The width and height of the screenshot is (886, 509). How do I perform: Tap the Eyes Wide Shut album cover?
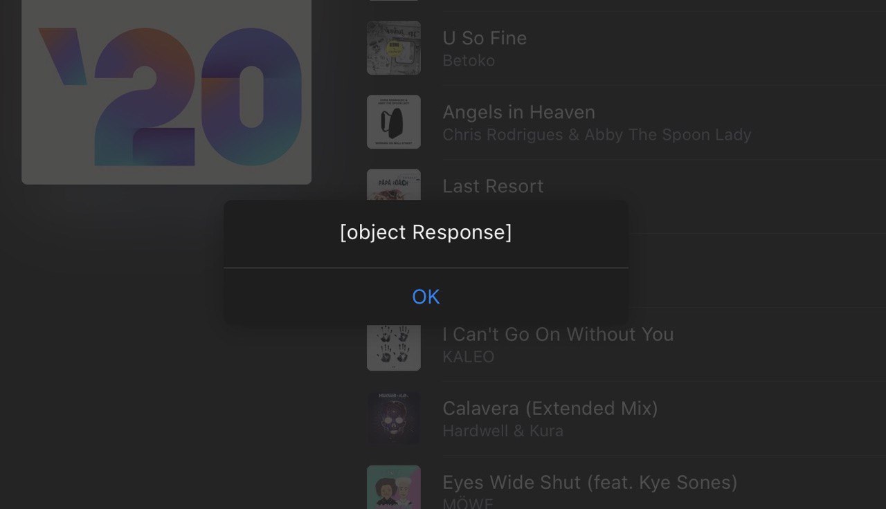coord(394,487)
